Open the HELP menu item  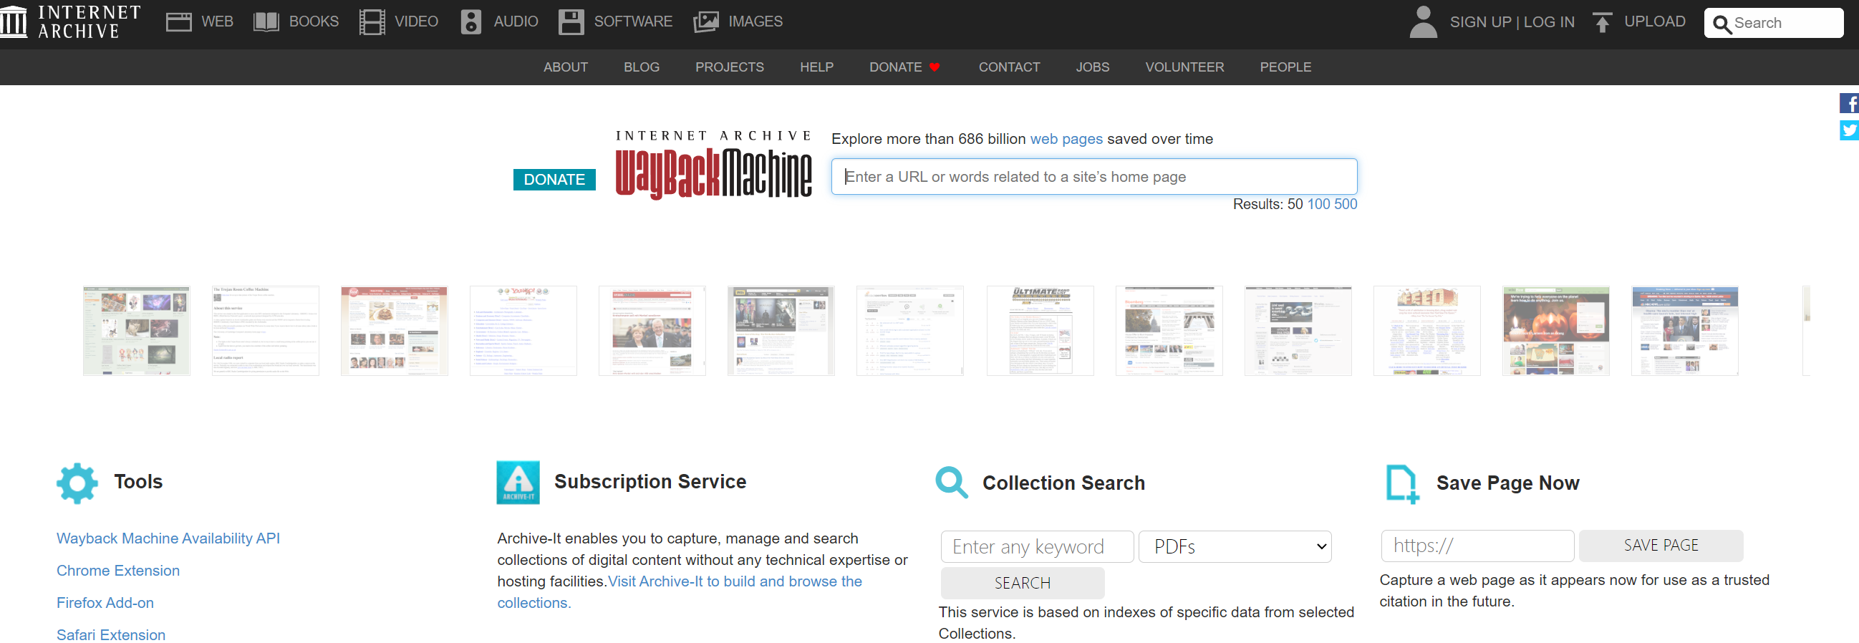tap(816, 67)
